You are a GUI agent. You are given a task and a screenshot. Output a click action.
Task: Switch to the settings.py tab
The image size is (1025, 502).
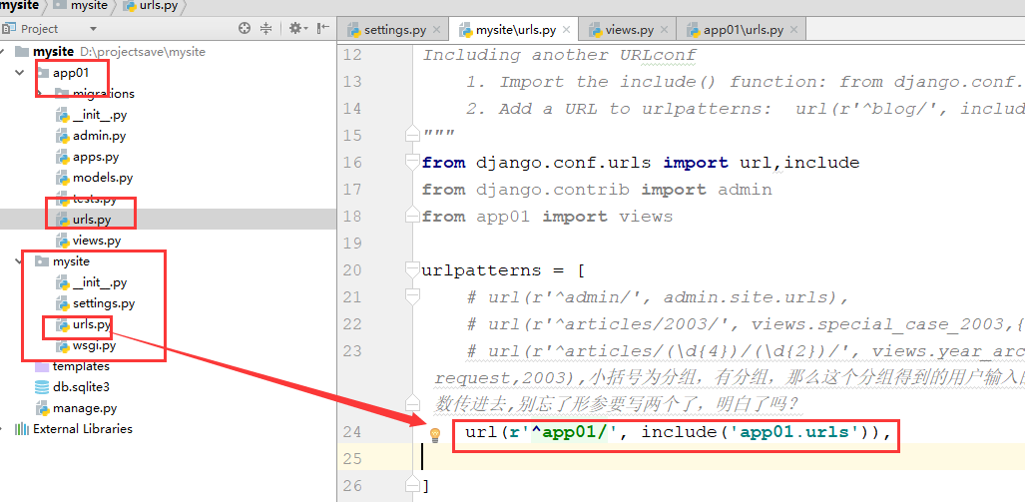tap(394, 30)
